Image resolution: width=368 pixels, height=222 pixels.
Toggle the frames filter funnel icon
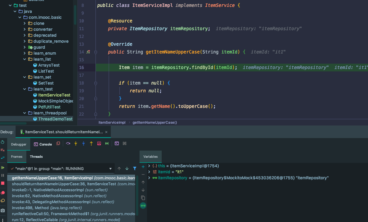[135, 169]
